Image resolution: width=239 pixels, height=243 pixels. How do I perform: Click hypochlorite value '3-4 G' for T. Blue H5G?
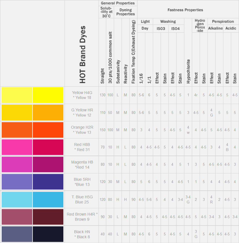tap(188, 199)
